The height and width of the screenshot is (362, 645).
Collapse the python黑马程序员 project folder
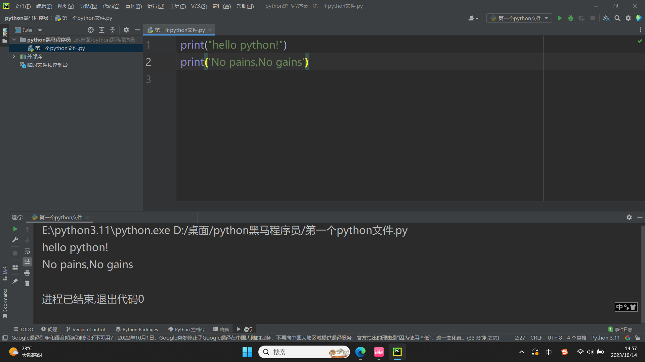pyautogui.click(x=14, y=40)
